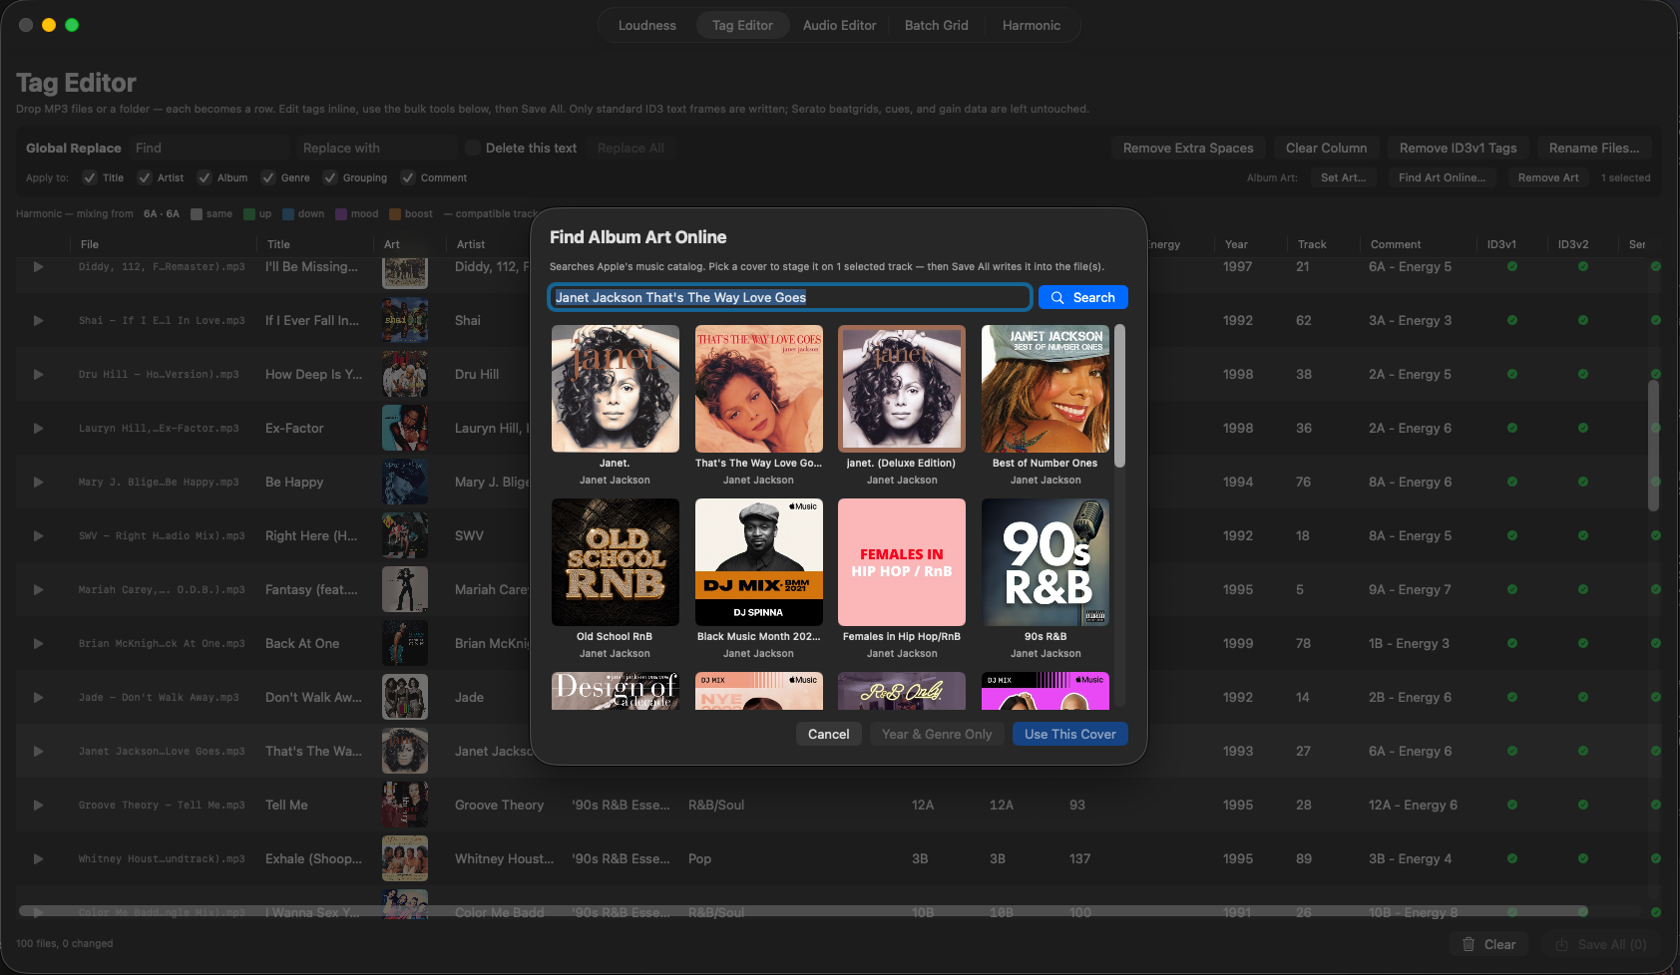Screen dimensions: 1680x975
Task: Click Use This Cover button
Action: tap(1069, 734)
